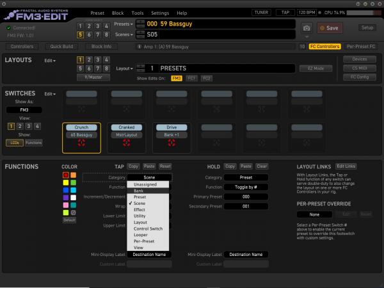Screen dimensions: 384x288
Task: Open Per-Preset Override None dropdown
Action: [314, 214]
